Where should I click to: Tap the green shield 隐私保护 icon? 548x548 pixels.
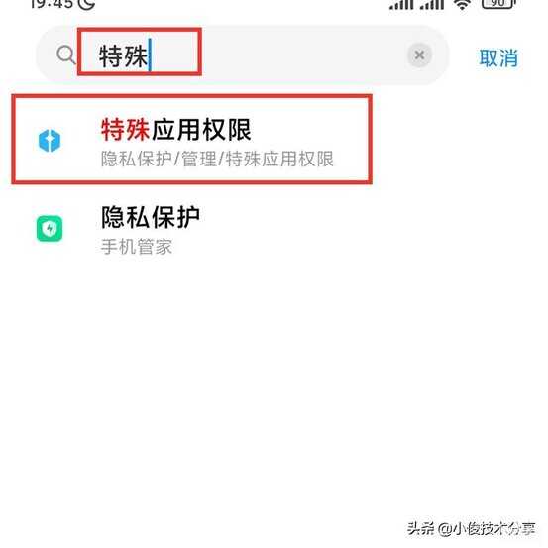pos(50,229)
